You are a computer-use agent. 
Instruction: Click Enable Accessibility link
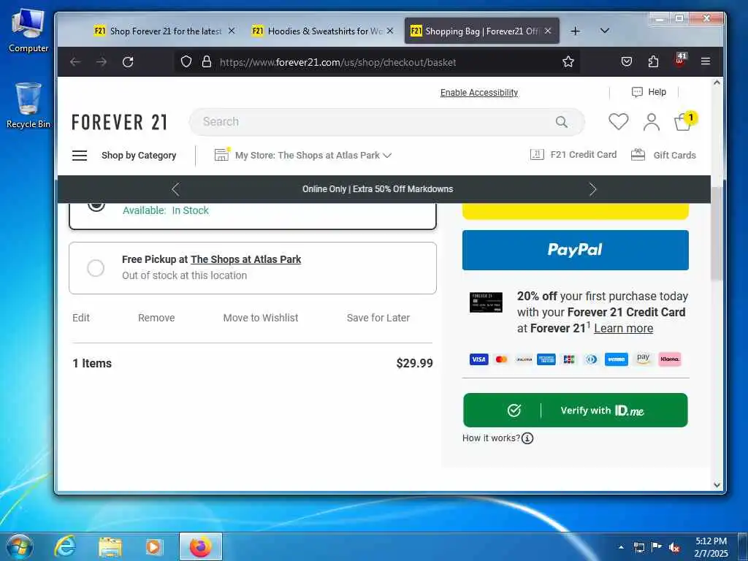(479, 93)
